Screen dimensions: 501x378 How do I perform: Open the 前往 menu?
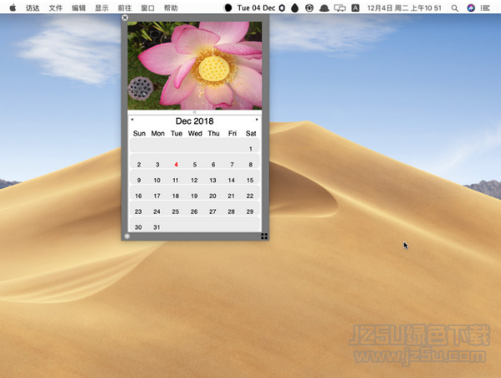125,8
